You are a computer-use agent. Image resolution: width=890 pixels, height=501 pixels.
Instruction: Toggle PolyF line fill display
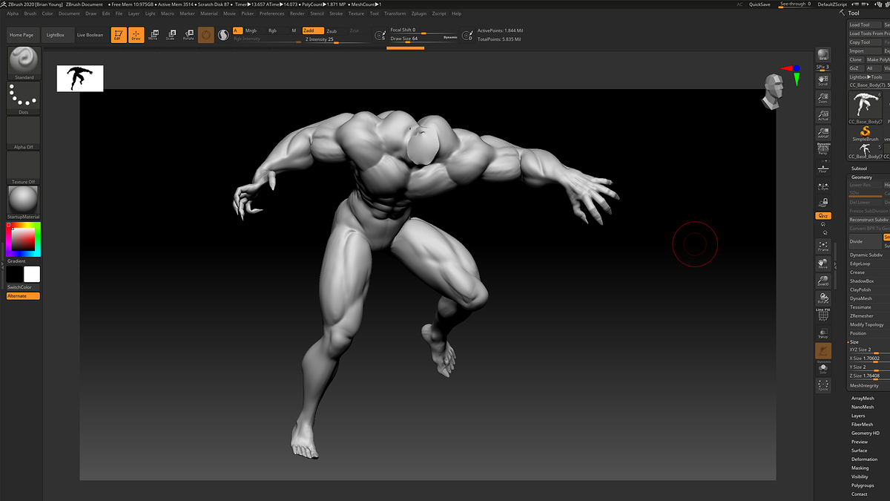[823, 315]
